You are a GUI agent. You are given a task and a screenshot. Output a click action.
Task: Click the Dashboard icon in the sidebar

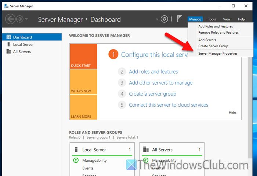(x=9, y=37)
